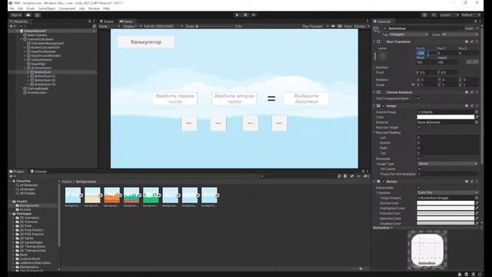Open the Display 1 dropdown in Game view
This screenshot has height=277, width=492.
point(132,26)
